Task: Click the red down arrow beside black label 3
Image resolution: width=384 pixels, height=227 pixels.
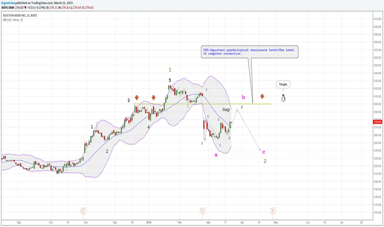Action: click(137, 98)
